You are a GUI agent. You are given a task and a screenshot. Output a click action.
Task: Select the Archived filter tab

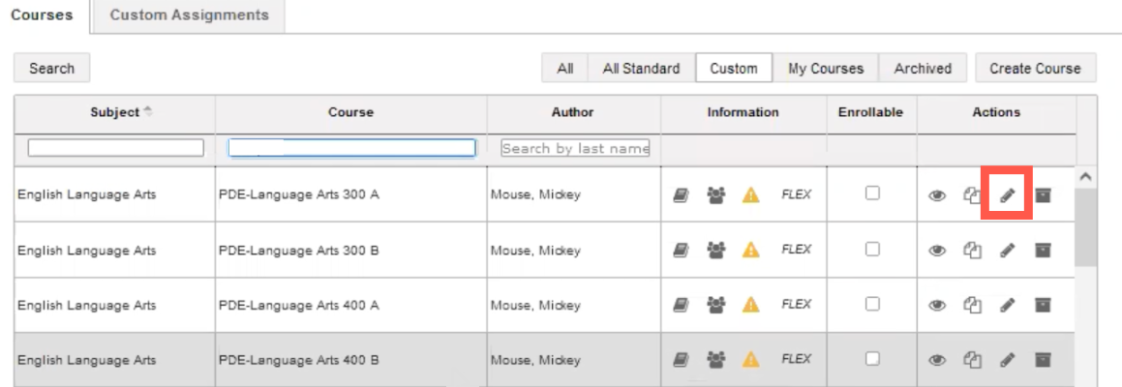[x=922, y=69]
